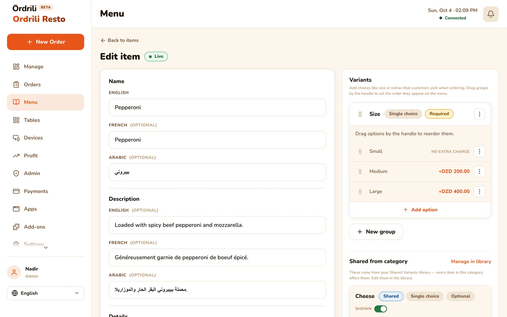The width and height of the screenshot is (507, 317).
Task: Grab the Small option drag handle
Action: 360,152
